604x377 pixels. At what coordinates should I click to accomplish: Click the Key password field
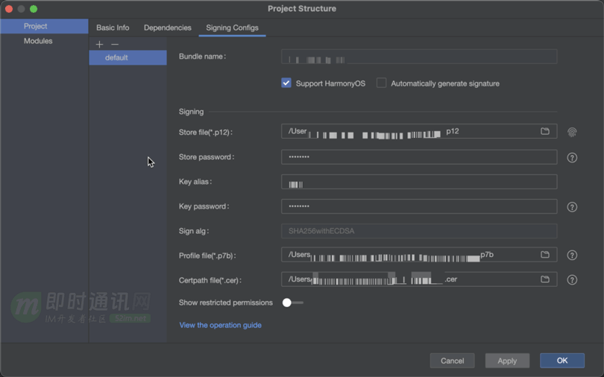(419, 206)
